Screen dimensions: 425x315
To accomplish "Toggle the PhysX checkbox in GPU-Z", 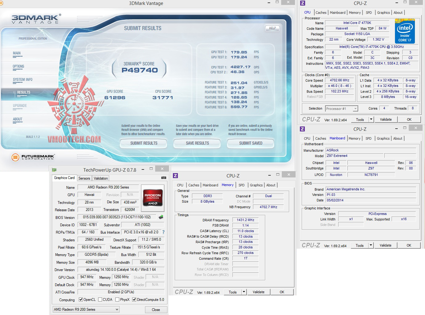I will [117, 300].
